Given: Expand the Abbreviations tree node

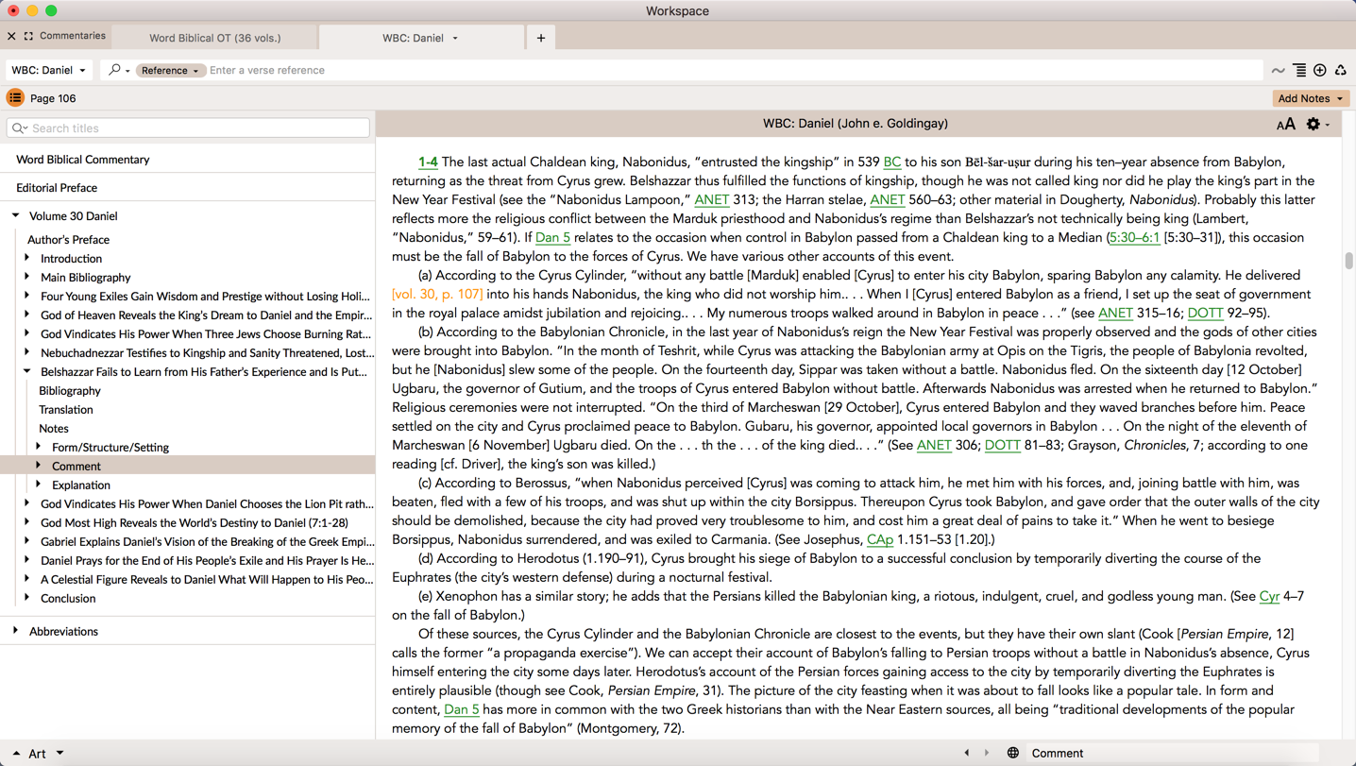Looking at the screenshot, I should coord(16,631).
